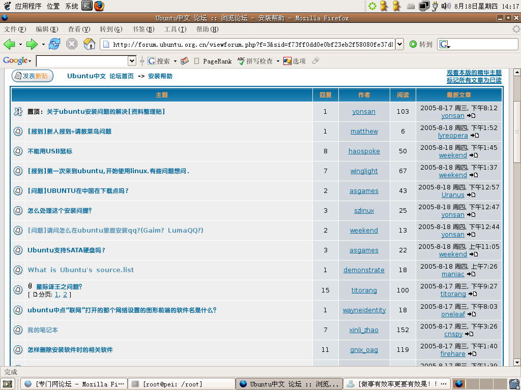This screenshot has width=521, height=390.
Task: Open the 文件(F) menu
Action: point(15,29)
